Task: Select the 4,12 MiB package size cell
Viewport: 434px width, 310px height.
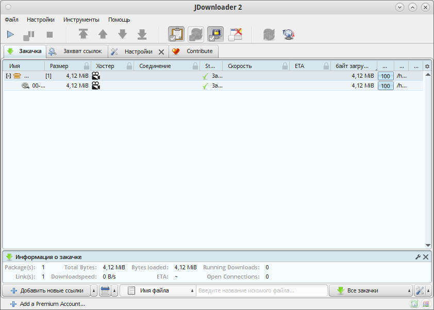Action: [77, 76]
